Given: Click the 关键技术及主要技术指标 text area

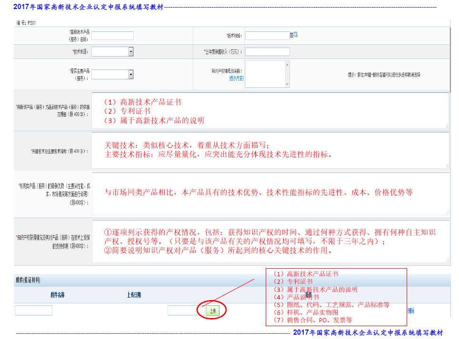Looking at the screenshot, I should click(x=269, y=150).
